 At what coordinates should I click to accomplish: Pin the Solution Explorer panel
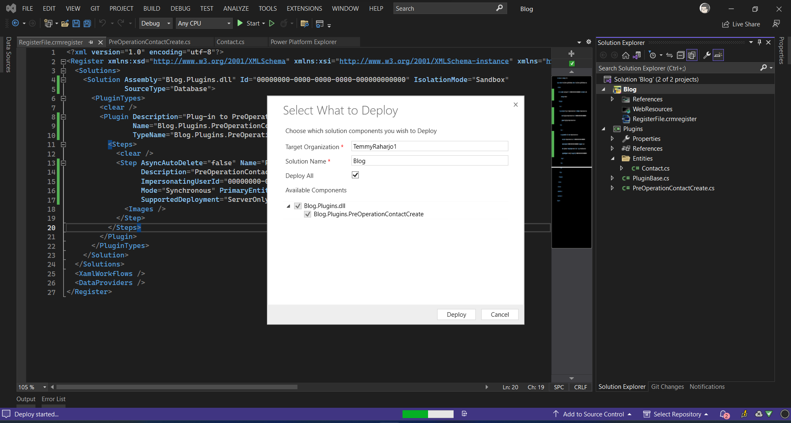pos(759,42)
